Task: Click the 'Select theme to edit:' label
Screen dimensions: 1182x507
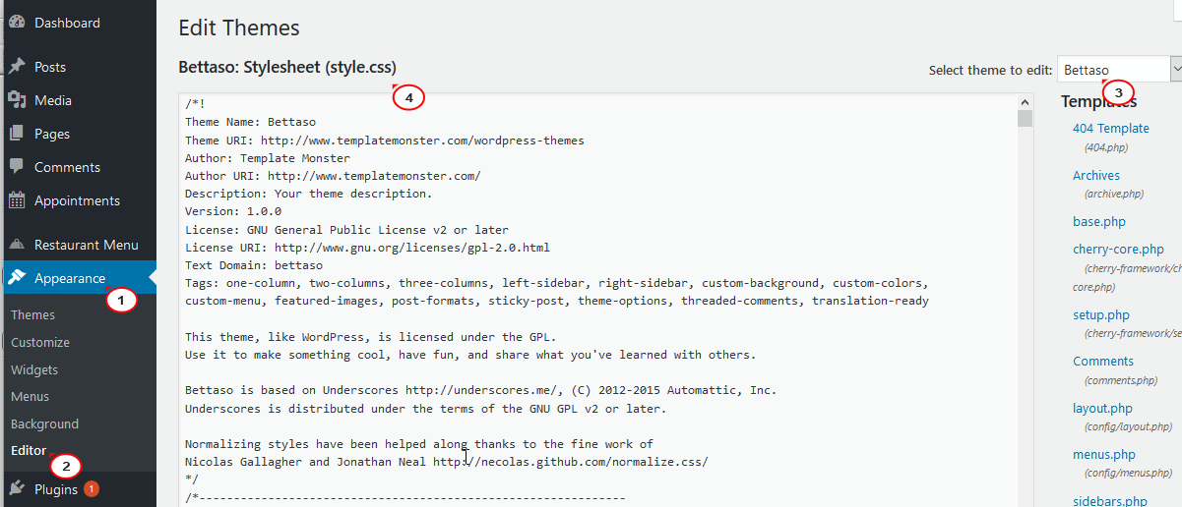Action: pos(990,71)
